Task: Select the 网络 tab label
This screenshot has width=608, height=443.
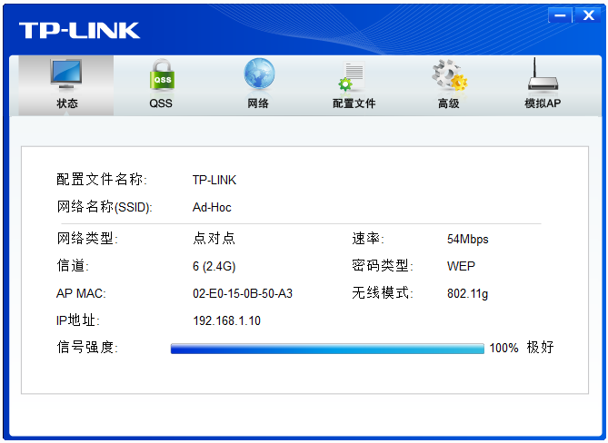Action: [x=258, y=103]
